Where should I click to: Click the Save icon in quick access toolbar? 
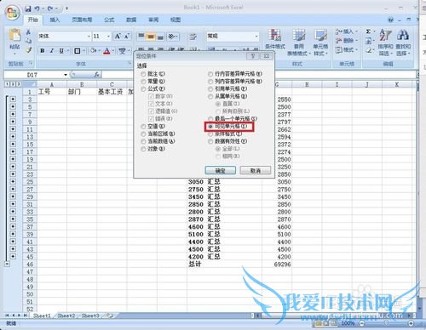[28, 9]
